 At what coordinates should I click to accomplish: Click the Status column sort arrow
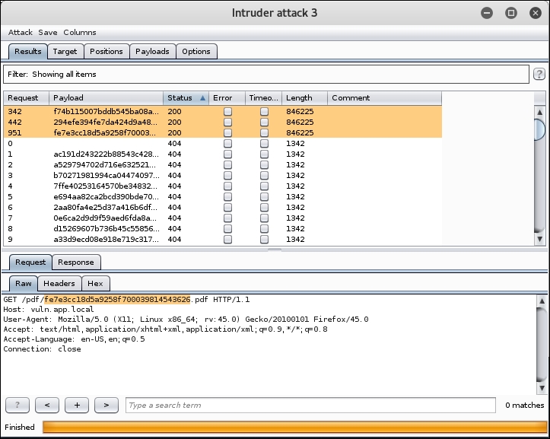[x=203, y=98]
